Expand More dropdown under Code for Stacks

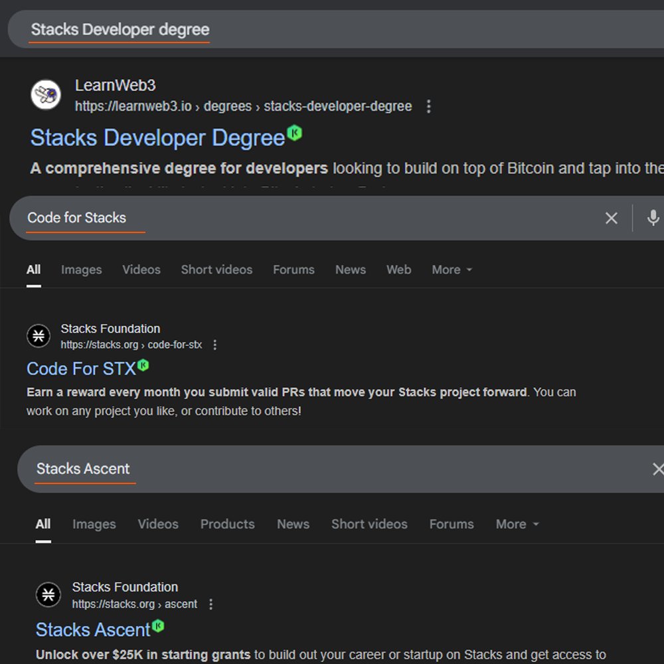pyautogui.click(x=452, y=270)
